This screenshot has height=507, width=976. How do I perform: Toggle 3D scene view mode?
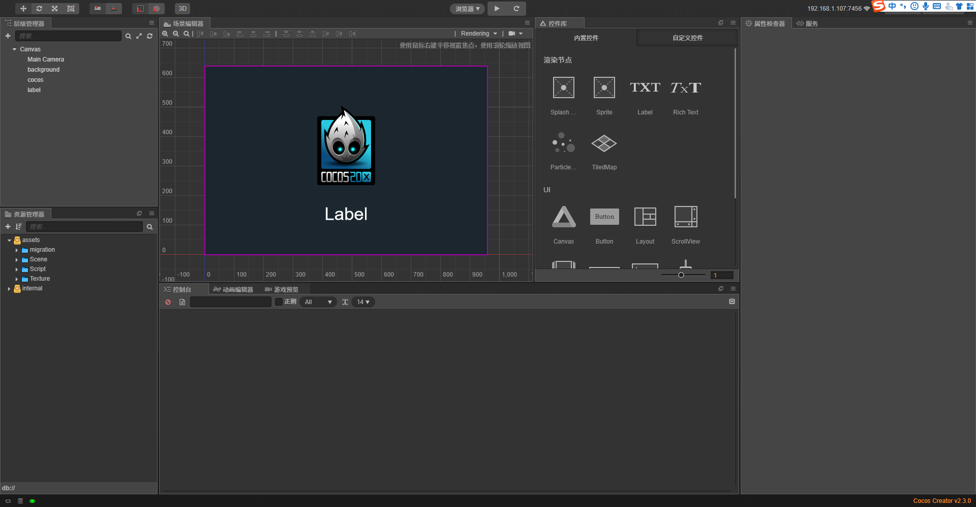click(x=182, y=9)
